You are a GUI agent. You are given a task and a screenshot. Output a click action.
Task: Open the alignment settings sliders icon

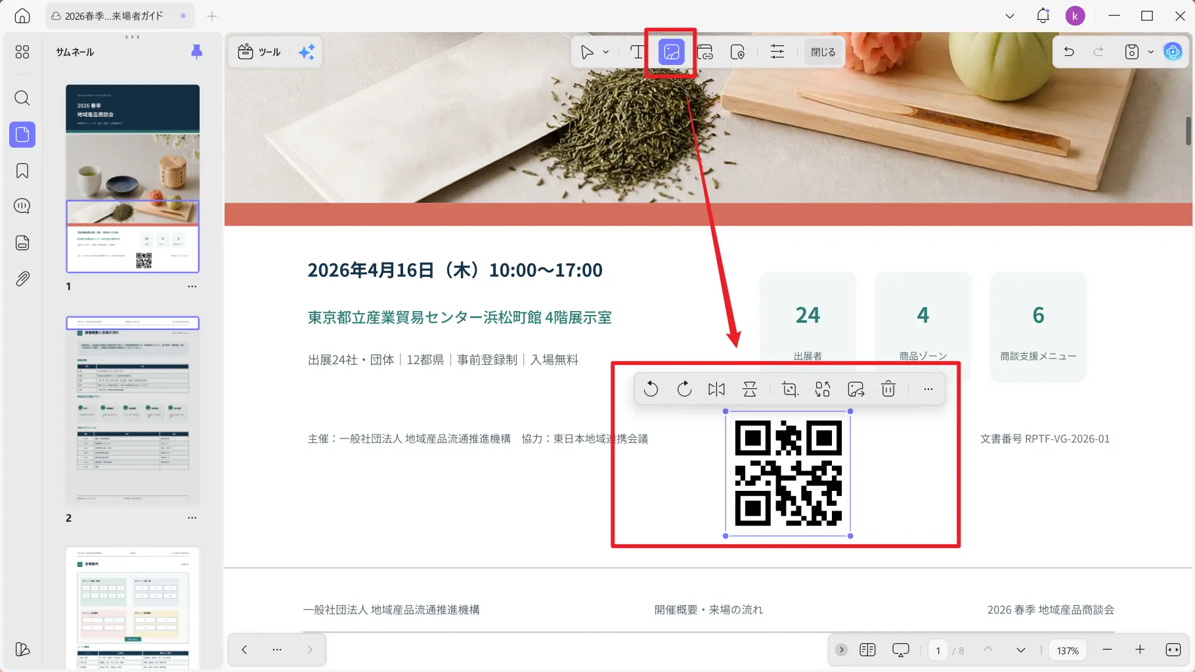[x=777, y=52]
